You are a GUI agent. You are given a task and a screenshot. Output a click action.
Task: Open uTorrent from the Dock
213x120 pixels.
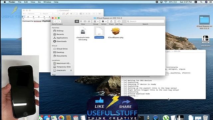point(166,118)
